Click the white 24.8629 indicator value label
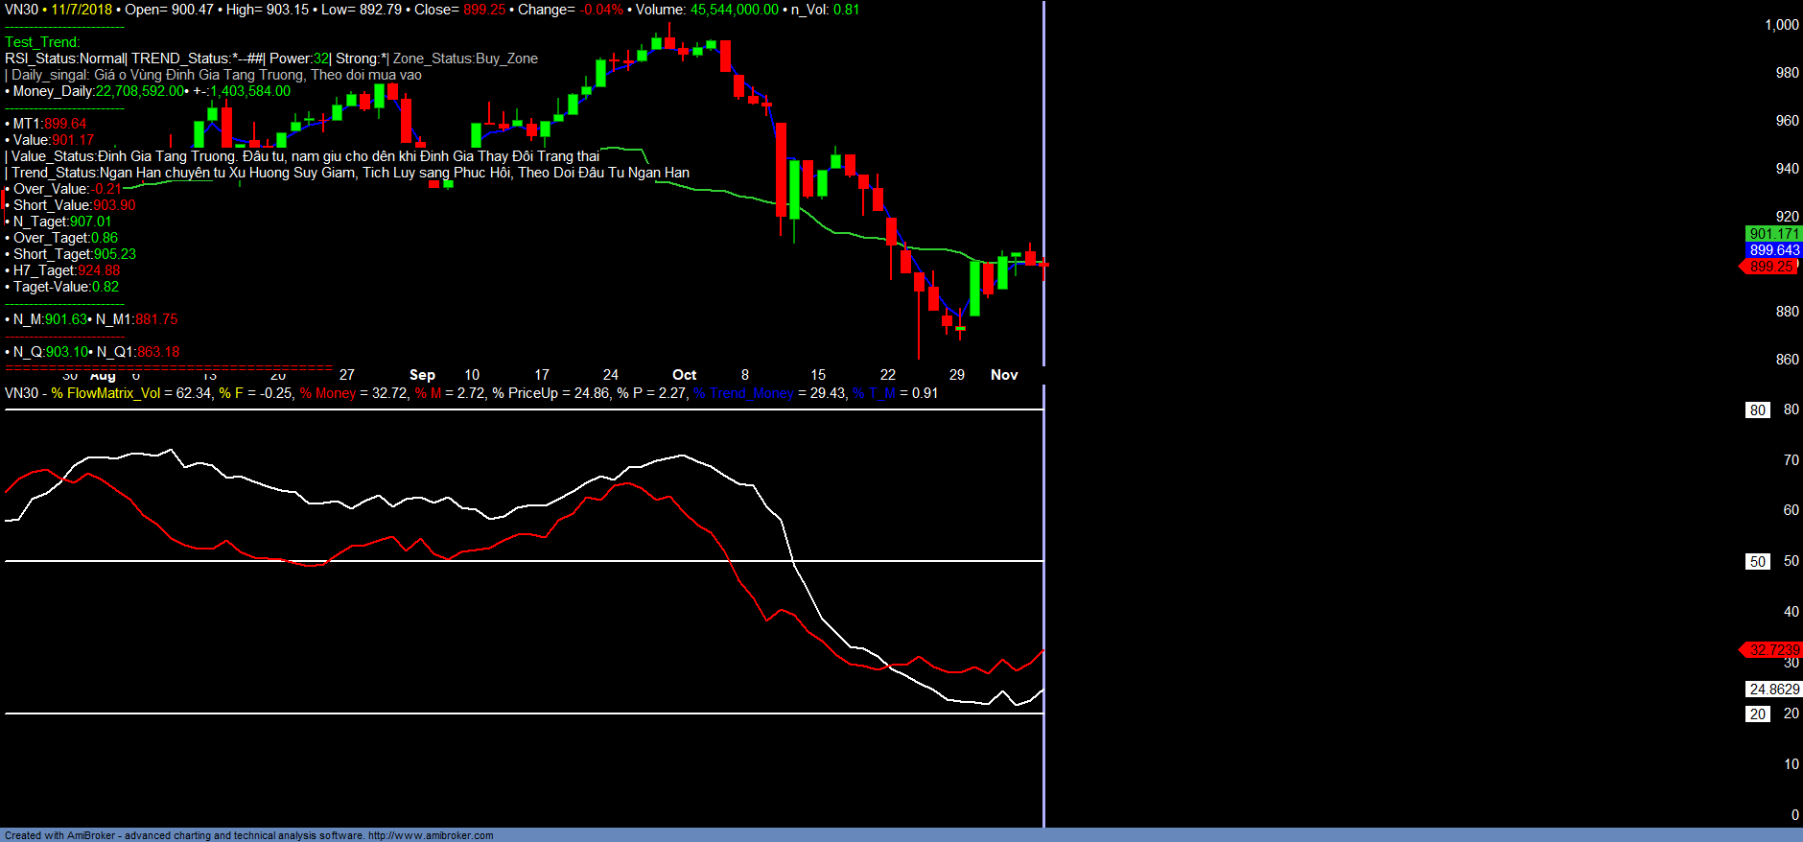Image resolution: width=1803 pixels, height=842 pixels. tap(1773, 690)
